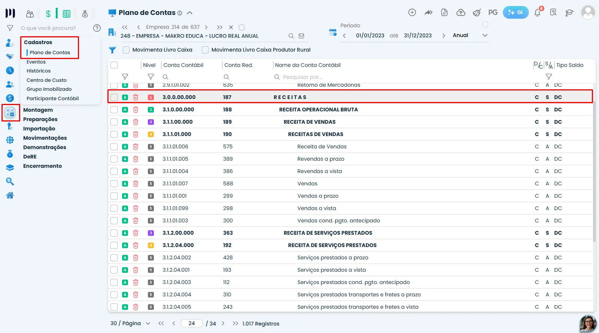Open the page size dropdown (30 / Página)
Screen dimensions: 599x333
pyautogui.click(x=130, y=323)
